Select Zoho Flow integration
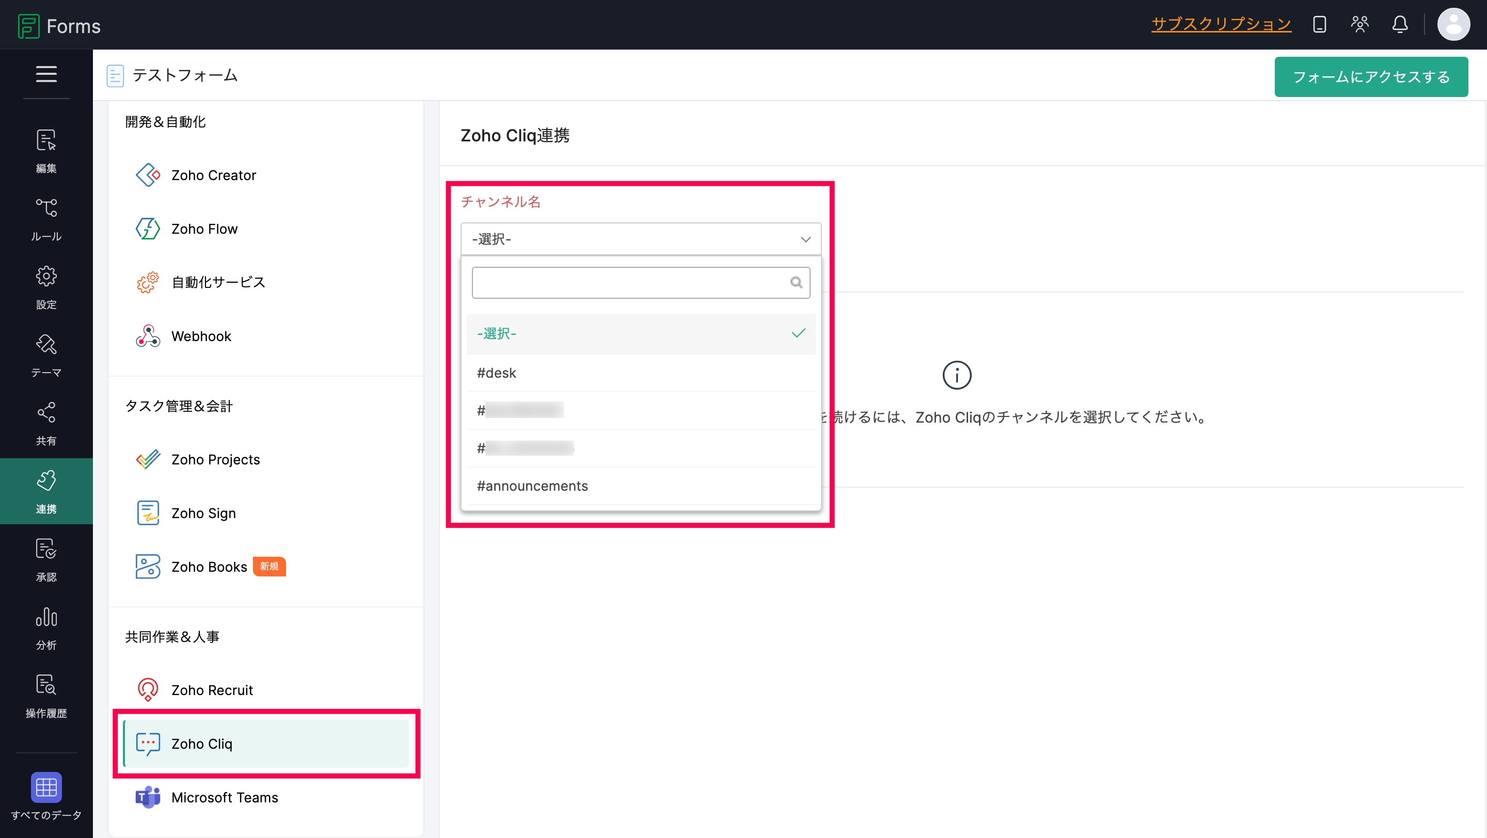 tap(266, 229)
